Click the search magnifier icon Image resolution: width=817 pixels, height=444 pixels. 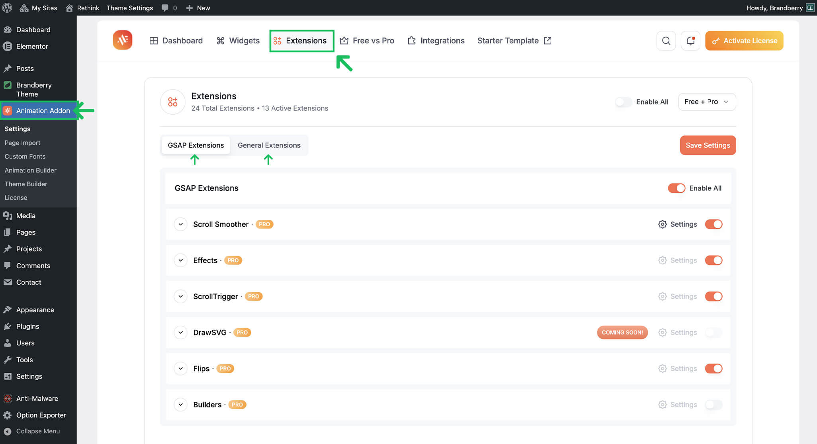coord(666,41)
